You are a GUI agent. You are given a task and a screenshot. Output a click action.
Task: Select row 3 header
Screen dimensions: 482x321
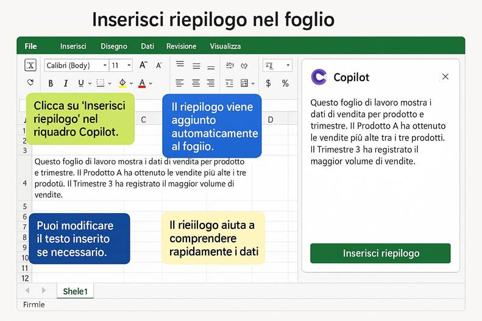coord(25,150)
